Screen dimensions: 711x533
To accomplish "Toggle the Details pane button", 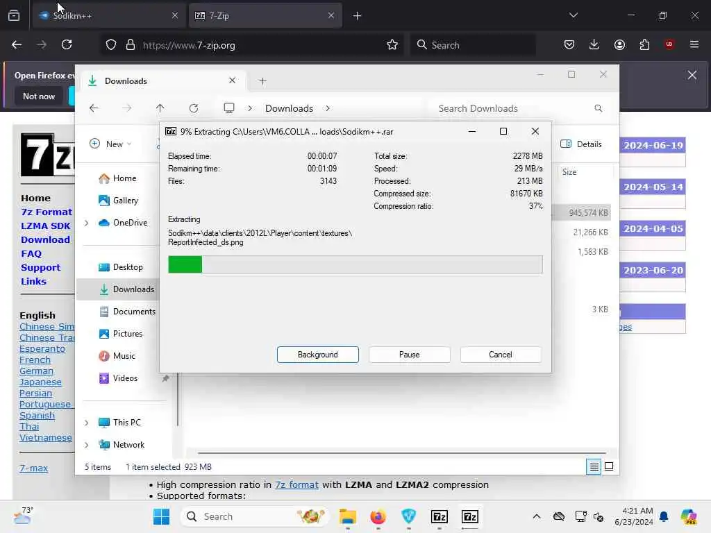I will click(581, 144).
